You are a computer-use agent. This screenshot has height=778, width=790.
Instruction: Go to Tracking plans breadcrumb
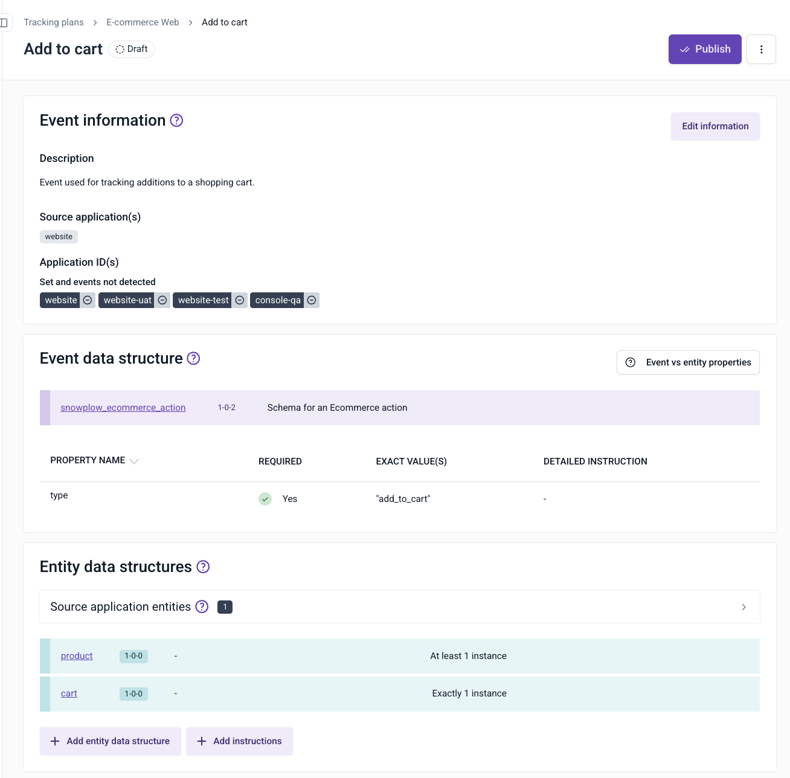click(x=54, y=22)
